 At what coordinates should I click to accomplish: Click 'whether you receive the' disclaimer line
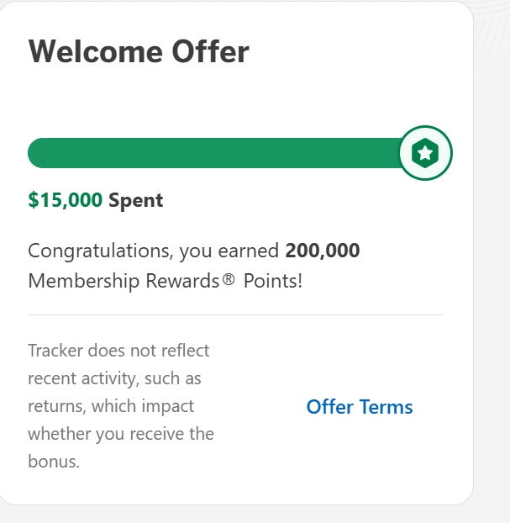coord(120,434)
